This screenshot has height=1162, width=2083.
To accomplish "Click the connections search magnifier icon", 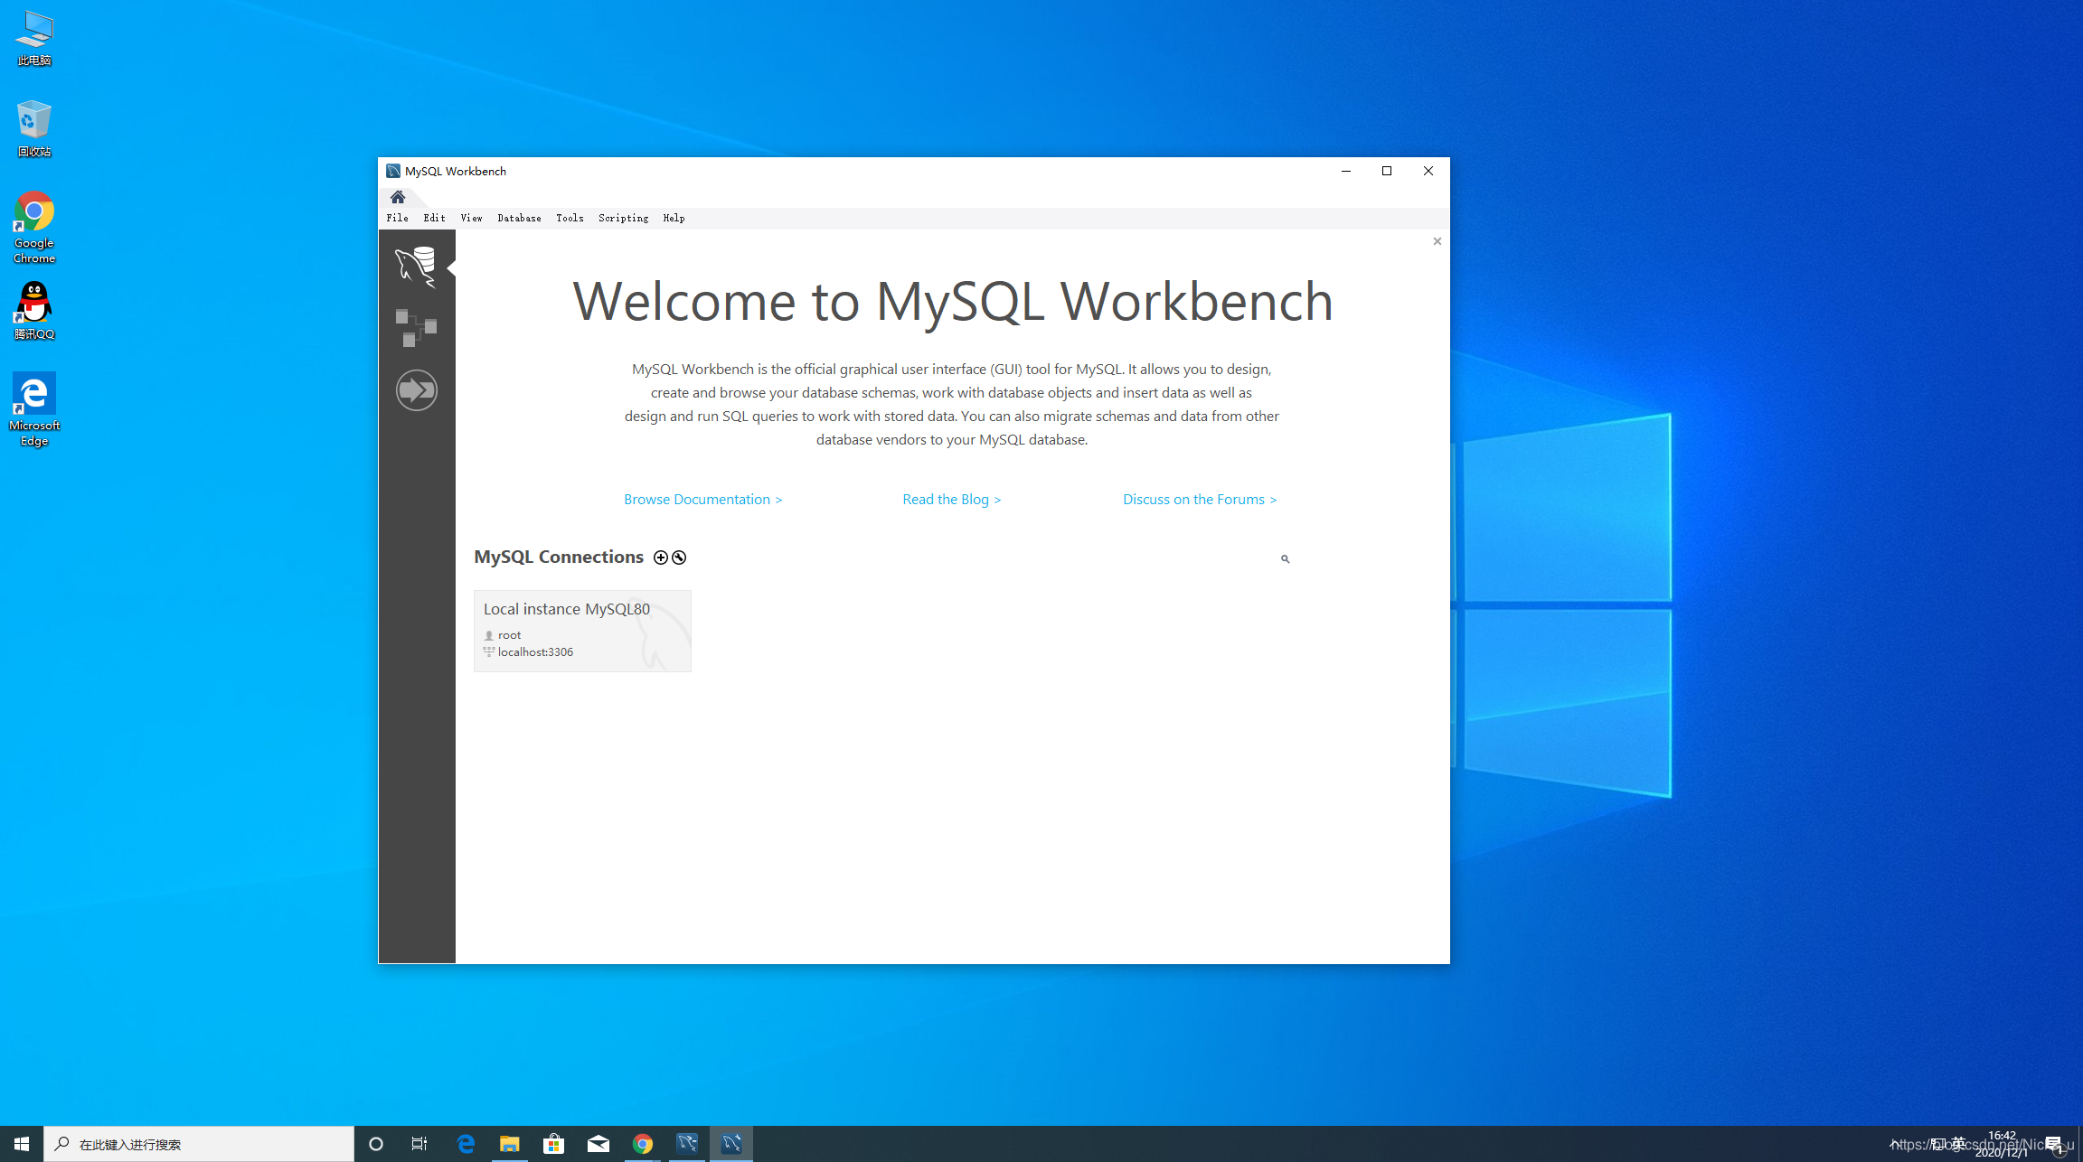I will pyautogui.click(x=1285, y=559).
